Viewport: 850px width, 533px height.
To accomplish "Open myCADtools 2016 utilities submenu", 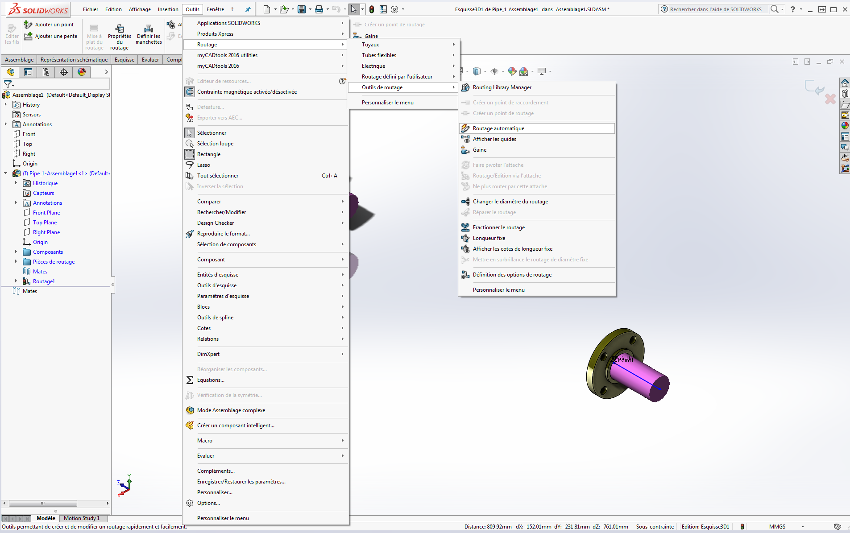I will tap(265, 55).
